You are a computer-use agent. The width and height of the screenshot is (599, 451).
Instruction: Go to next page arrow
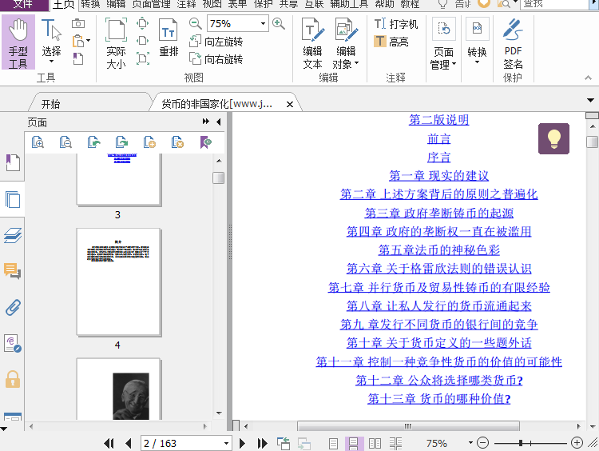(x=242, y=443)
